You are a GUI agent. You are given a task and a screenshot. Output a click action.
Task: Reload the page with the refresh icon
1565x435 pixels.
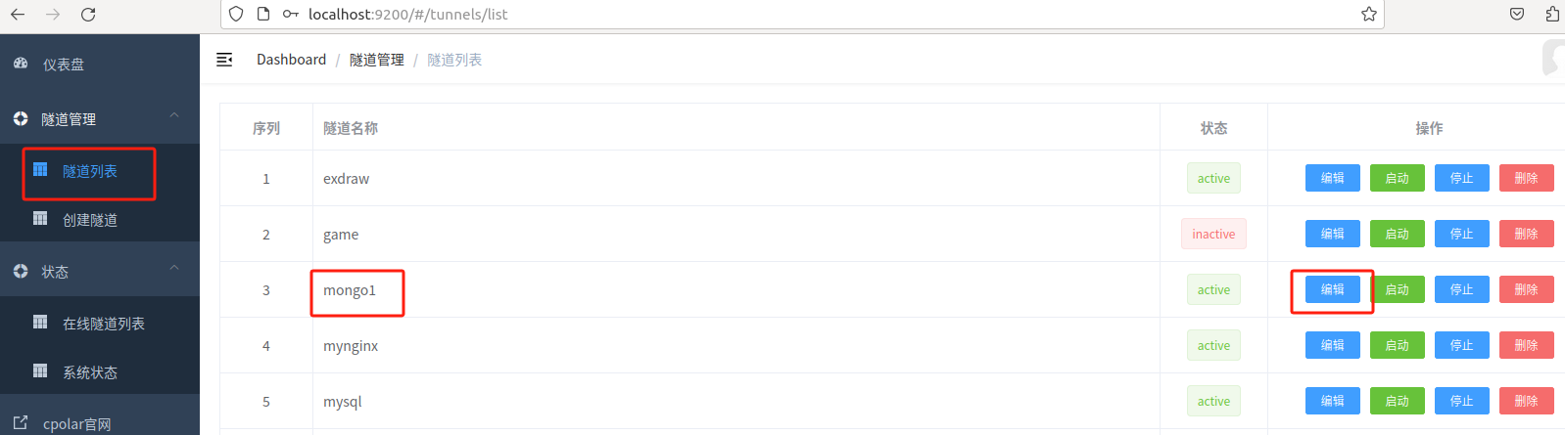[x=88, y=15]
